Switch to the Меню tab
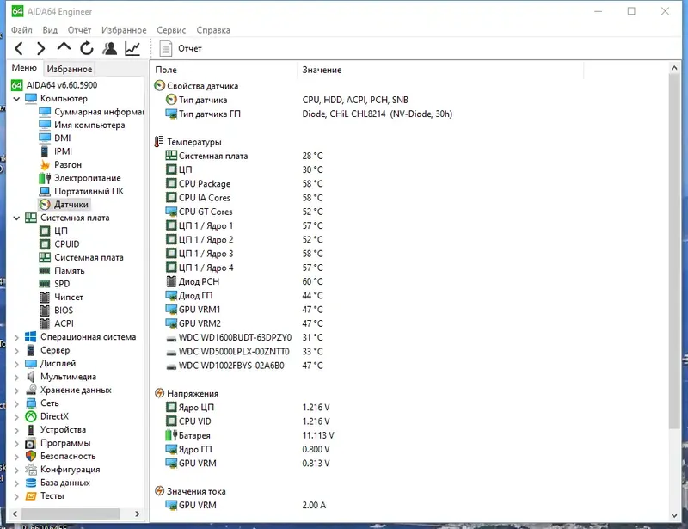 point(24,68)
